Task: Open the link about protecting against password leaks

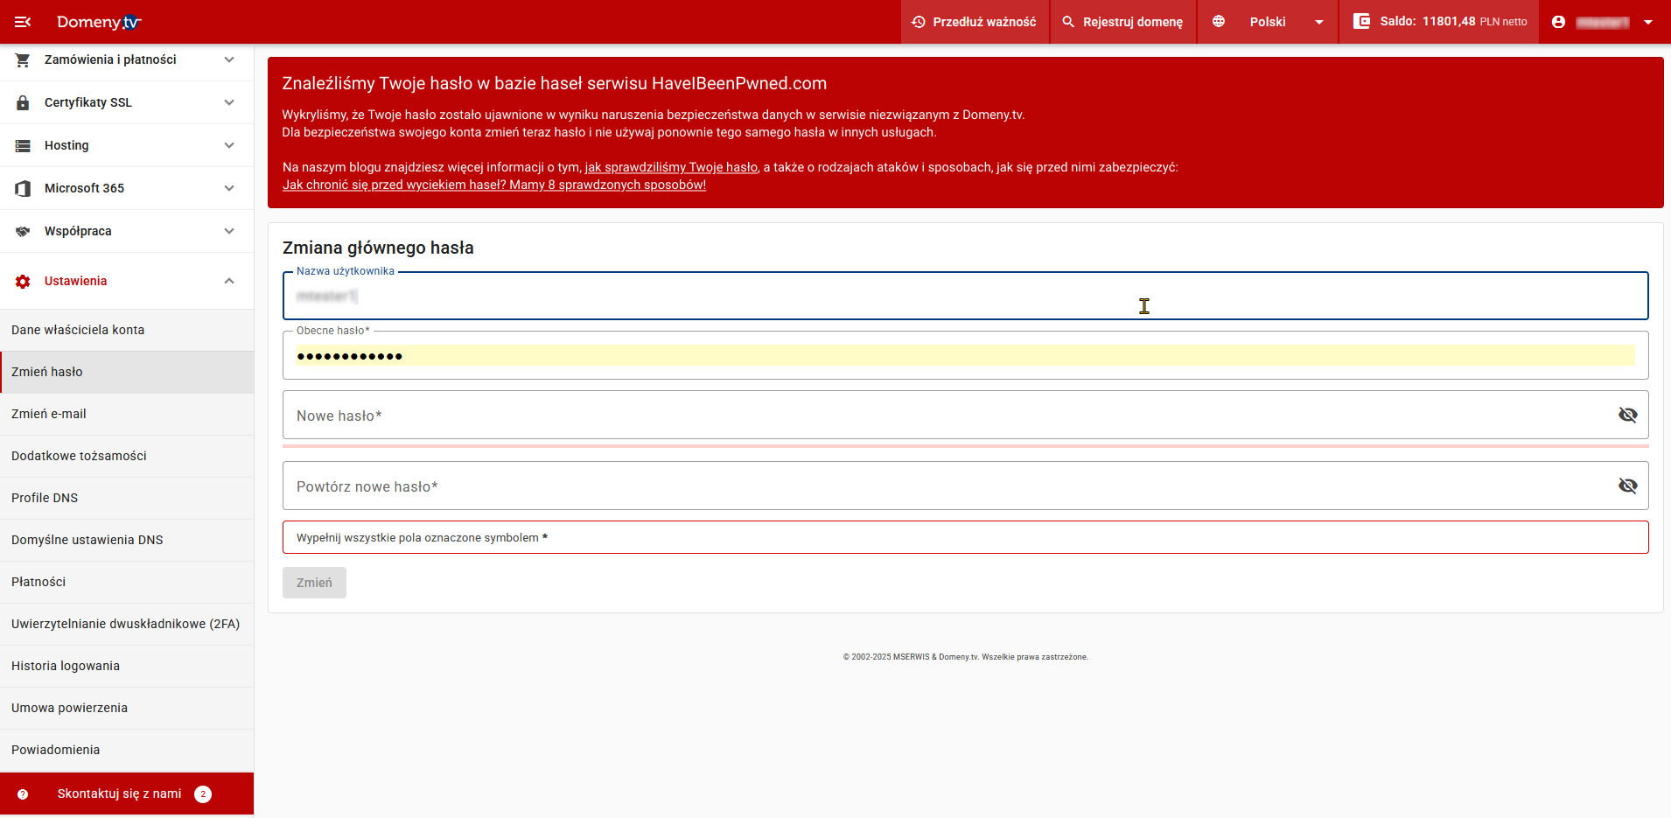Action: pyautogui.click(x=493, y=185)
